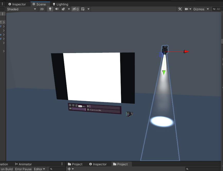Toggle hidden objects visibility counter
223x171 pixels.
point(75,9)
